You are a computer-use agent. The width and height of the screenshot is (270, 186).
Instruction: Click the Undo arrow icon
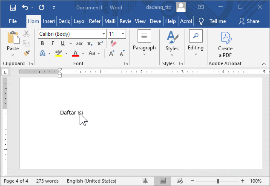[x=25, y=8]
